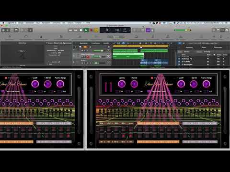Toggle input monitoring on the bottom audio track
This screenshot has width=230, height=172.
[x=91, y=63]
